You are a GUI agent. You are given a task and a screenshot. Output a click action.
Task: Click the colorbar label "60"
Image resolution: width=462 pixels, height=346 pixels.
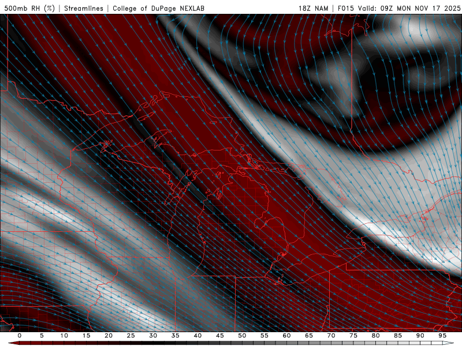286,336
